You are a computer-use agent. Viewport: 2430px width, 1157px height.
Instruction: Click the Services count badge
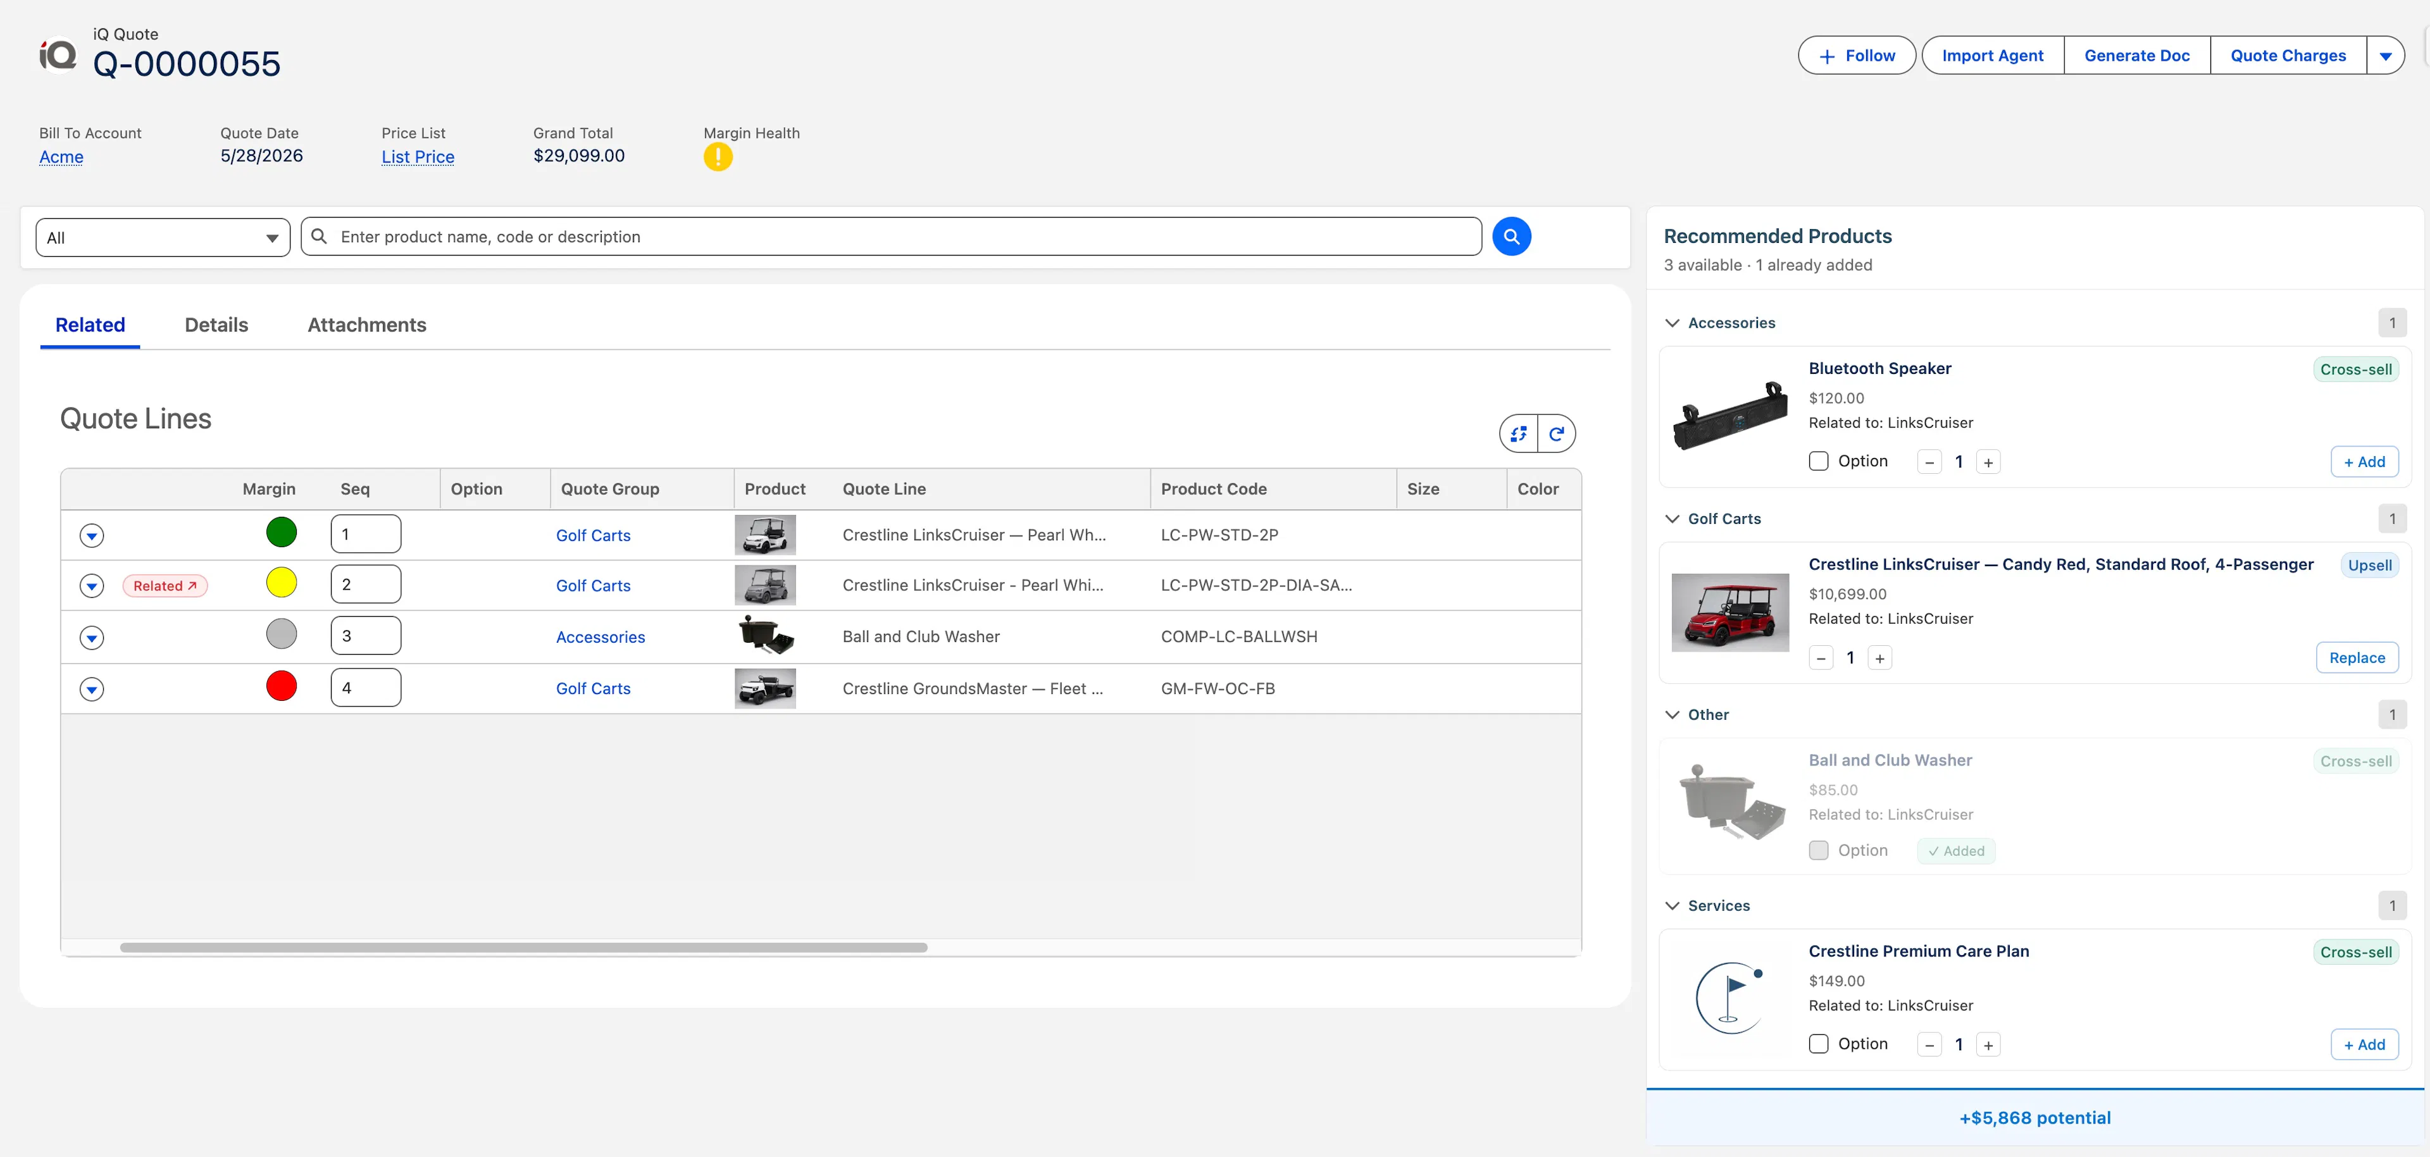click(2392, 905)
